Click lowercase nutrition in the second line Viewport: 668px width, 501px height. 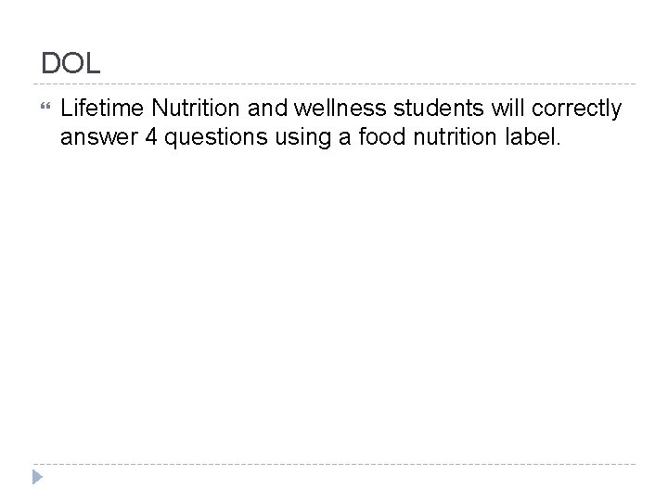coord(453,139)
